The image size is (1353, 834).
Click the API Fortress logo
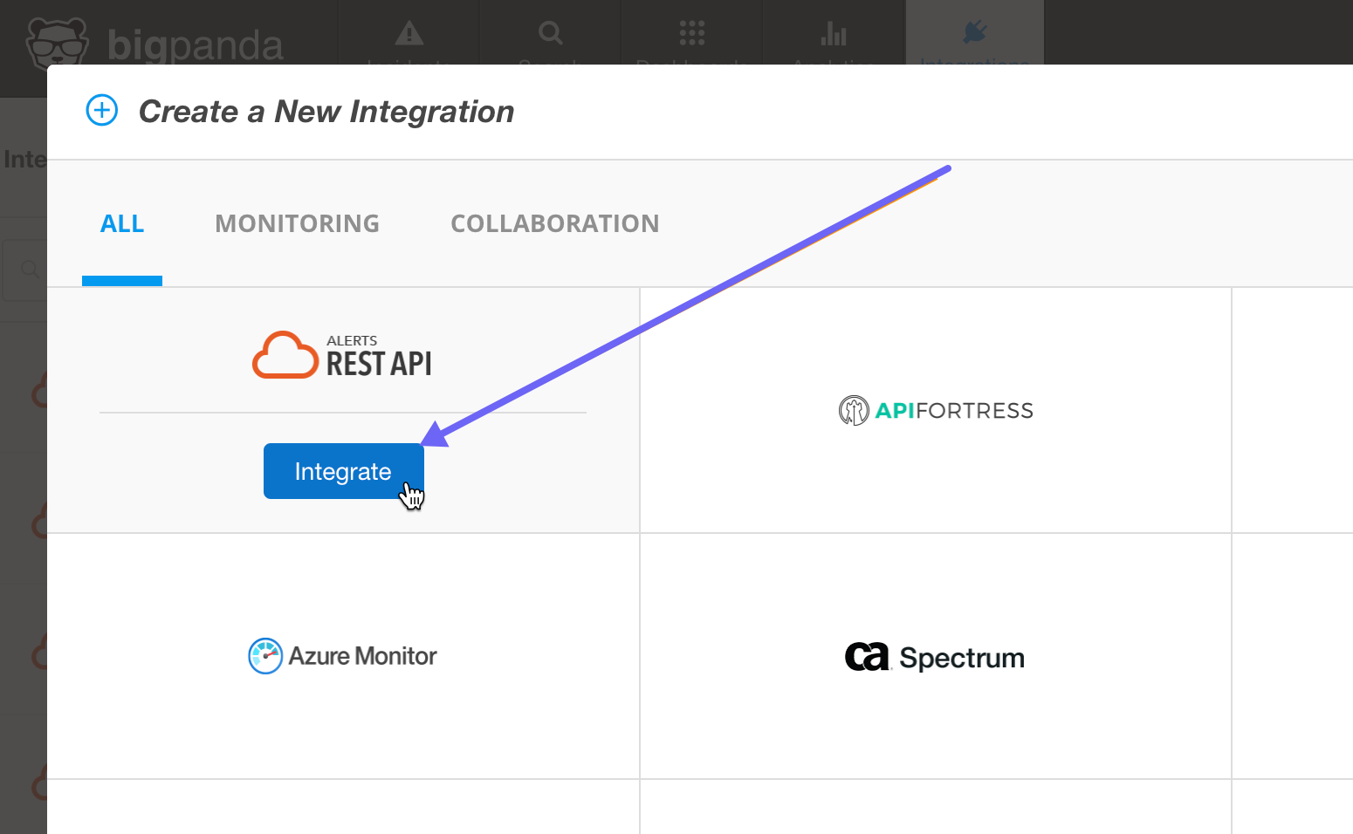pos(935,410)
